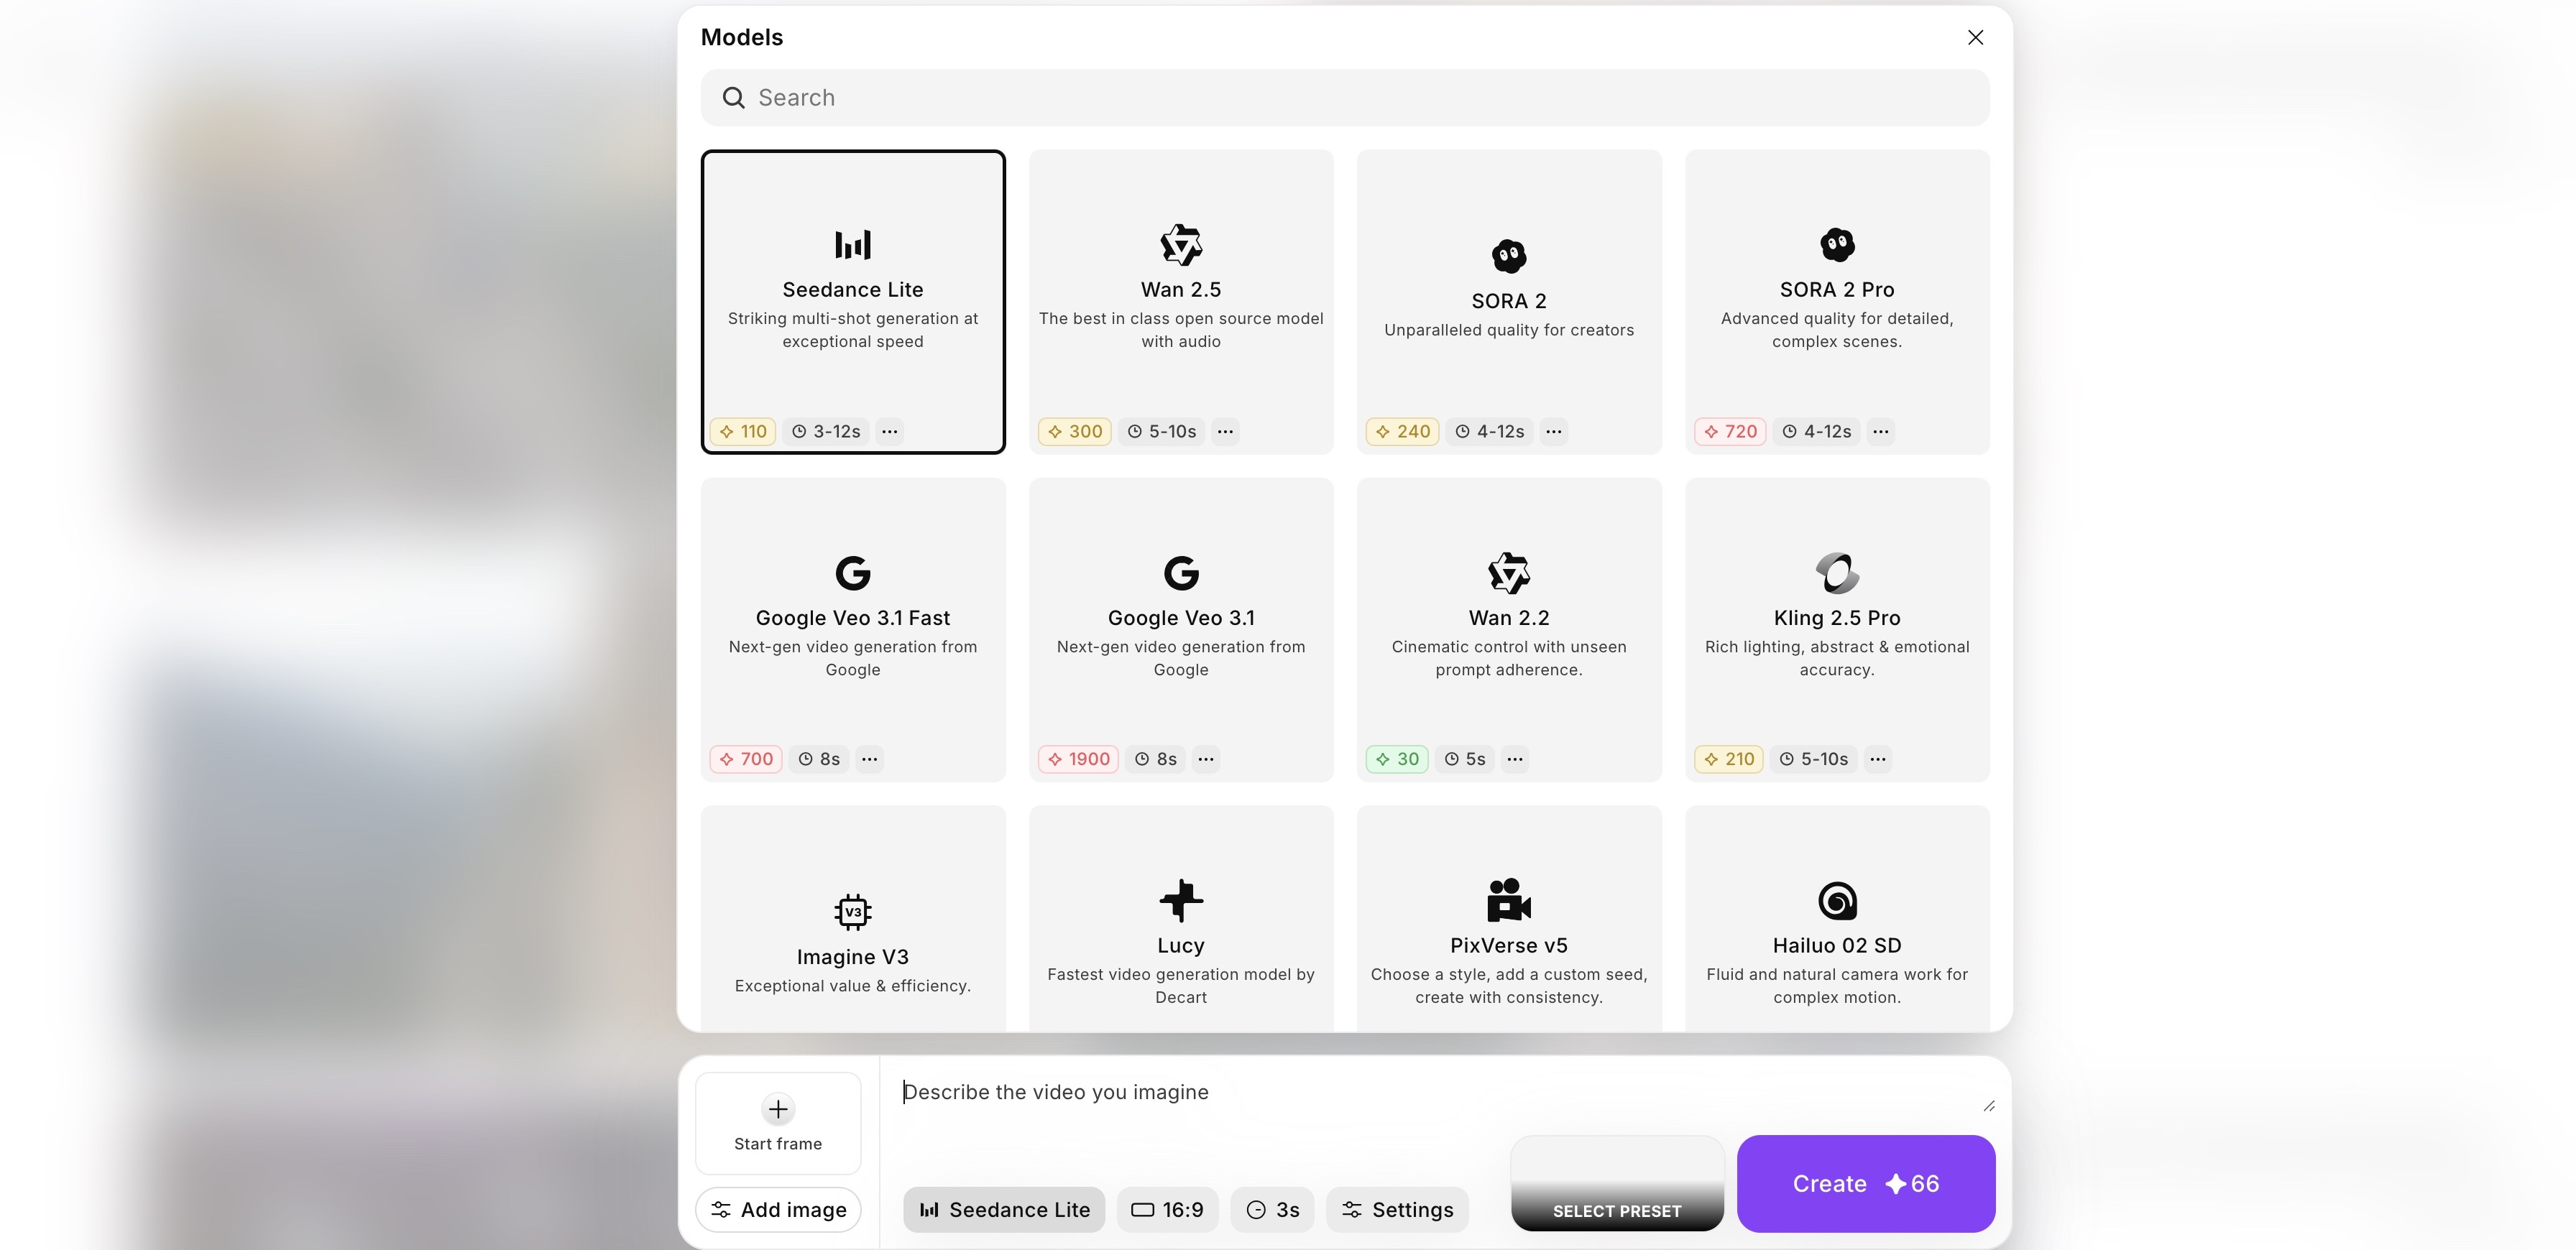Open ellipsis menu on Wan 2.2 card

(1515, 759)
